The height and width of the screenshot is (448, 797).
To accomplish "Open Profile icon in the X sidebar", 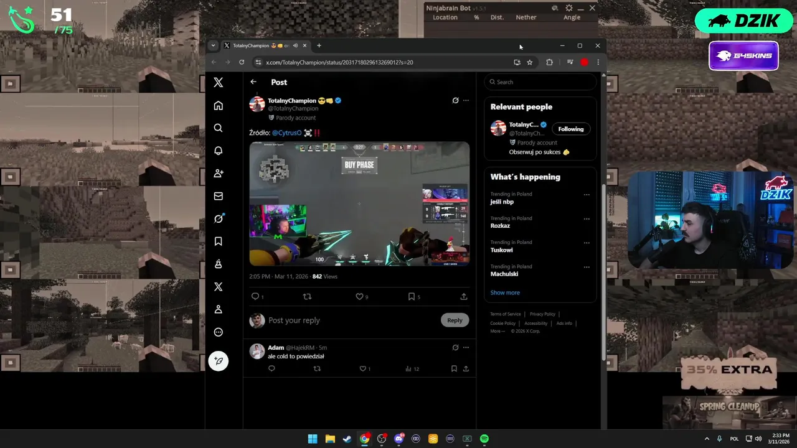I will 218,309.
